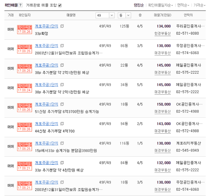The height and width of the screenshot is (196, 209).
Task: Open new-window icon for the 86동 listing
Action: pos(62,46)
